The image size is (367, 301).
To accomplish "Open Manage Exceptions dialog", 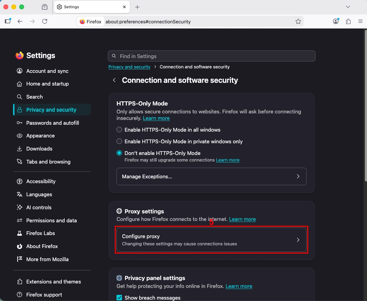I will coord(211,177).
